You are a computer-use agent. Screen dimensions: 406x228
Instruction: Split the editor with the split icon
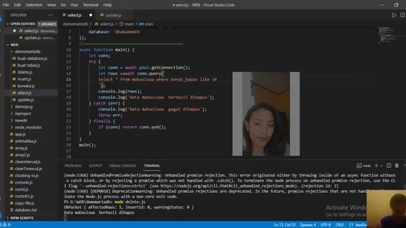tap(402, 15)
